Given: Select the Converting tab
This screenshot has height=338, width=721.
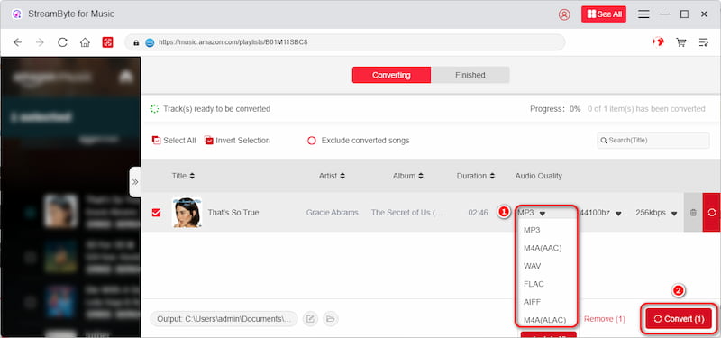Looking at the screenshot, I should [391, 75].
